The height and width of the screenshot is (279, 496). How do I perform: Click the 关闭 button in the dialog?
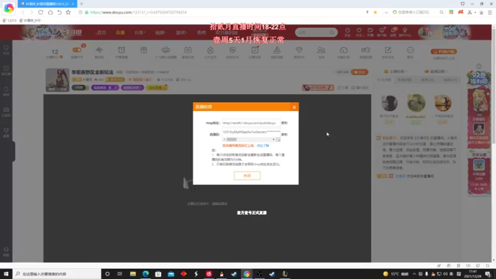247,175
